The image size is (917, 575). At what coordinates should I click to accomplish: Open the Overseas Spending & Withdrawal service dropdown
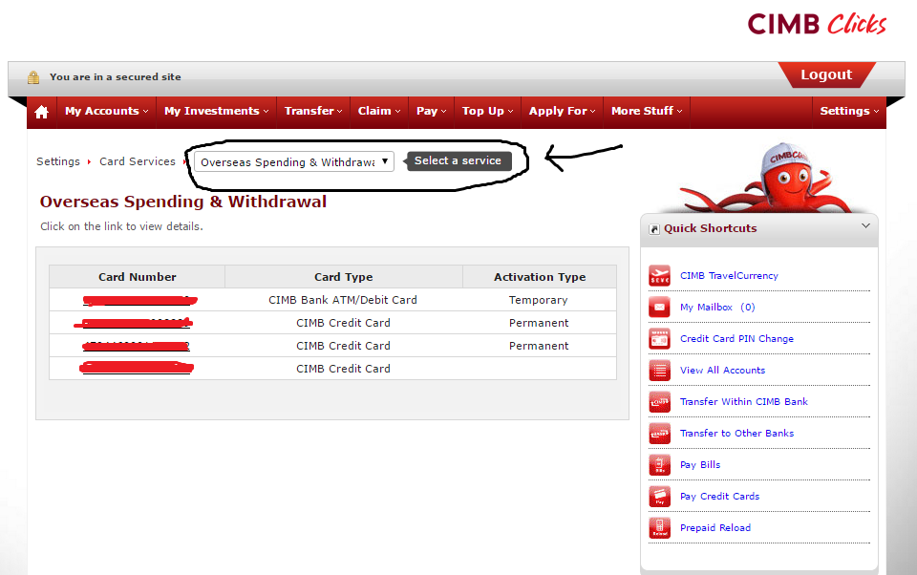pos(294,161)
